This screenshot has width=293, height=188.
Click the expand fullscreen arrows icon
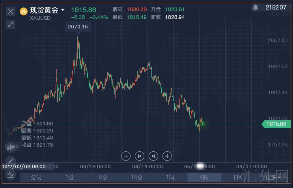pyautogui.click(x=11, y=24)
